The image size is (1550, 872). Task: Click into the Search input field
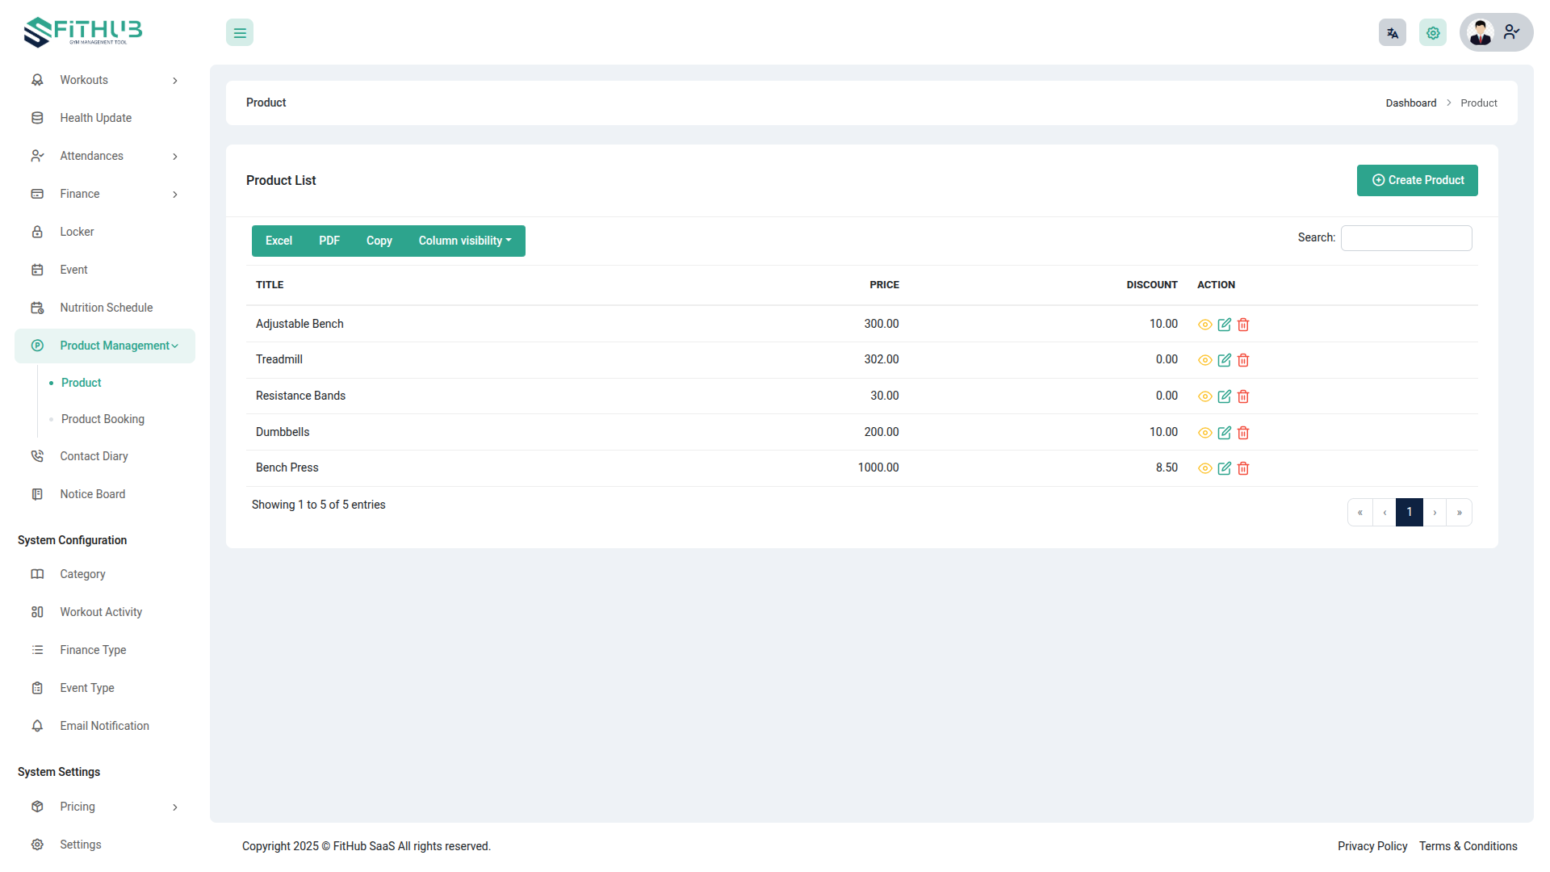(1405, 238)
